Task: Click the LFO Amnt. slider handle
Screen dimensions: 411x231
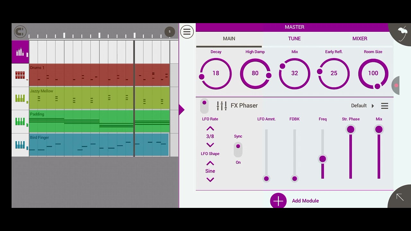Action: pos(266,179)
